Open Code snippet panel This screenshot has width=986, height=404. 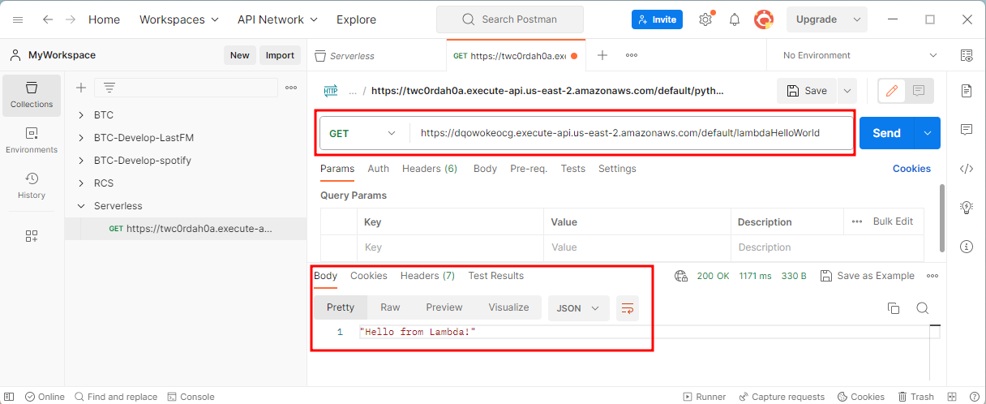(966, 169)
